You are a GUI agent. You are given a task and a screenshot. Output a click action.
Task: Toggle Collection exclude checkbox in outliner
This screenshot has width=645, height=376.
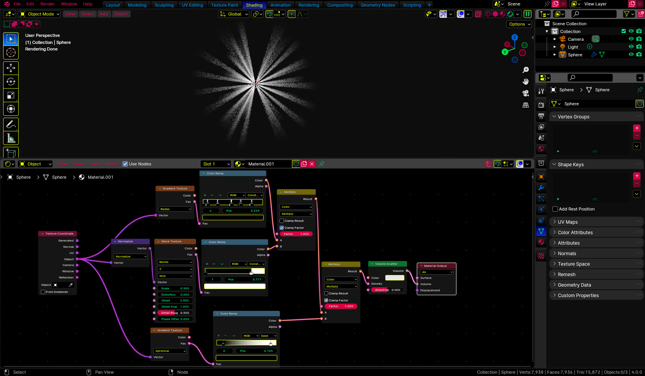[x=624, y=31]
